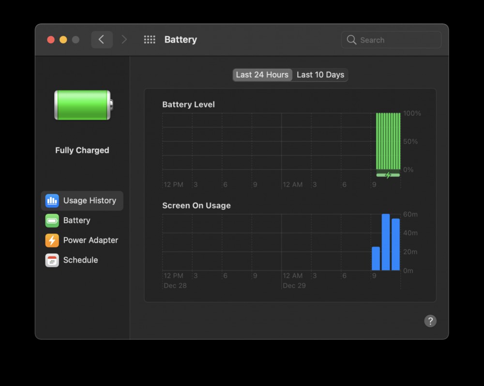Switch to Last 24 Hours tab
This screenshot has height=386, width=484.
click(x=262, y=74)
